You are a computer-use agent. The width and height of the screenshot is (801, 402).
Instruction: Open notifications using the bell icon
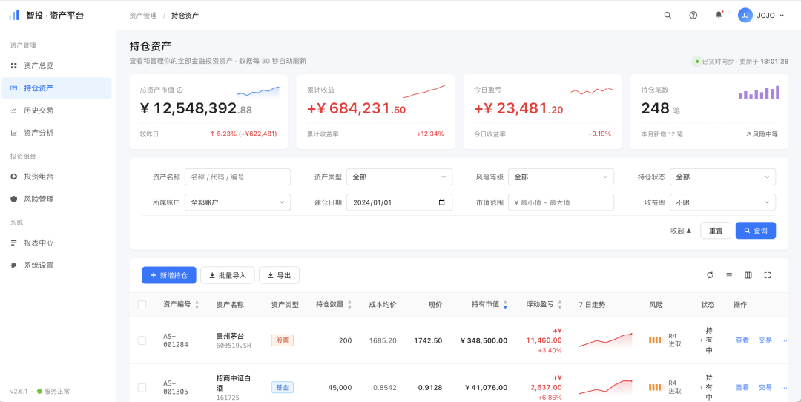coord(719,16)
